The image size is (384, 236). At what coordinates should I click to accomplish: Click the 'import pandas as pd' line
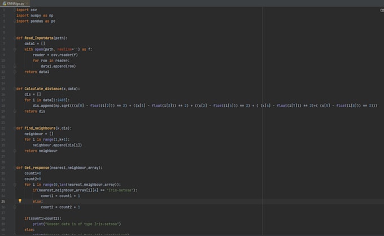(36, 21)
